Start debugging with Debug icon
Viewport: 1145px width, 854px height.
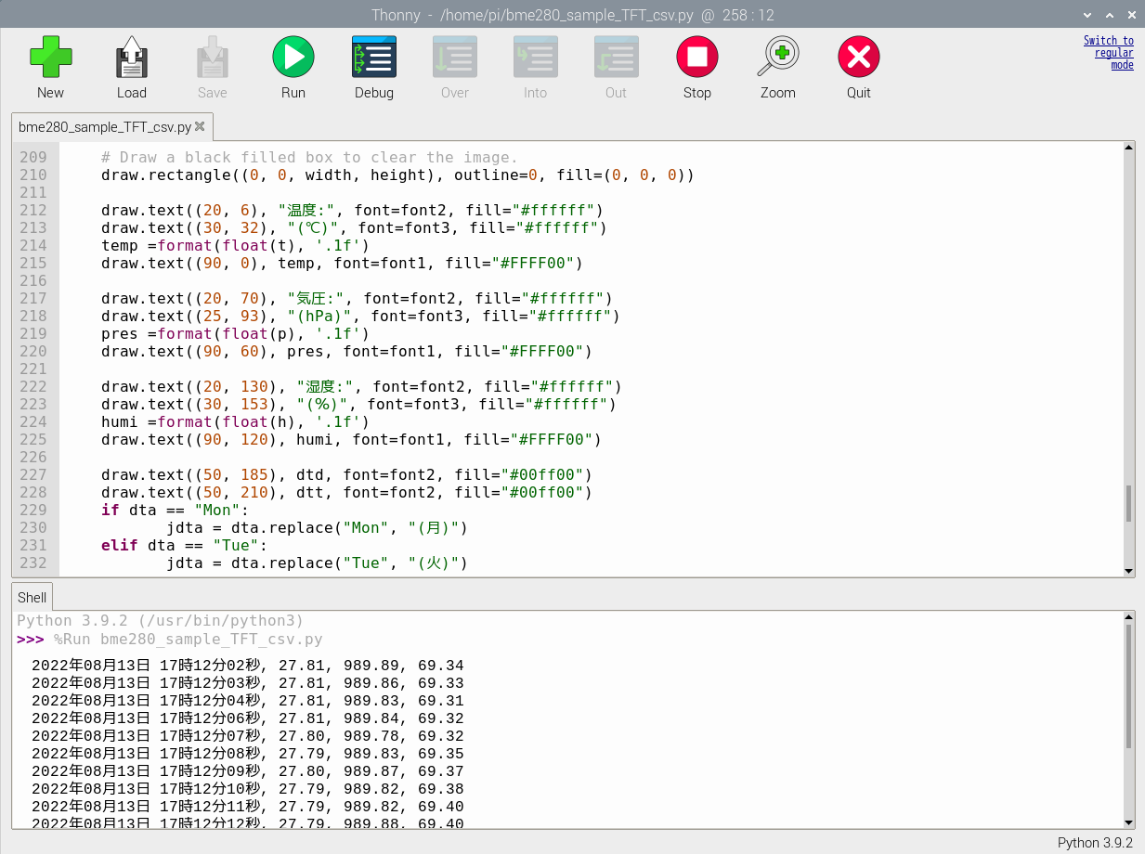pos(373,58)
